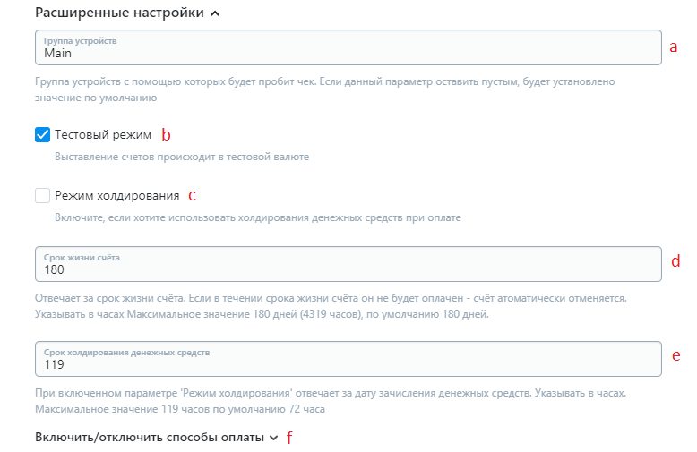697x452 pixels.
Task: Click the Срок жизни счёта field with 180
Action: tap(348, 263)
